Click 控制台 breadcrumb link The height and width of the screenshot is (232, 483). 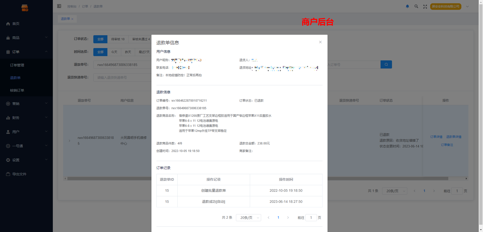click(72, 6)
